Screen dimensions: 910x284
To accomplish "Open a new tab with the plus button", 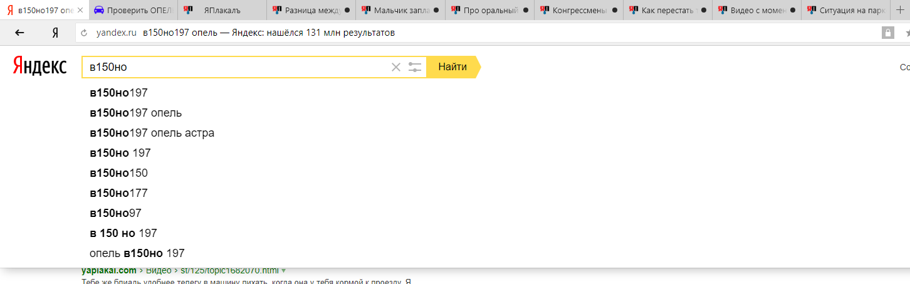I will coord(901,10).
